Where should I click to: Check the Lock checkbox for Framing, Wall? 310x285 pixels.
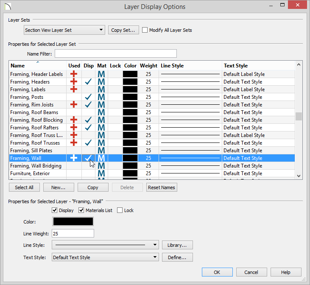120,210
